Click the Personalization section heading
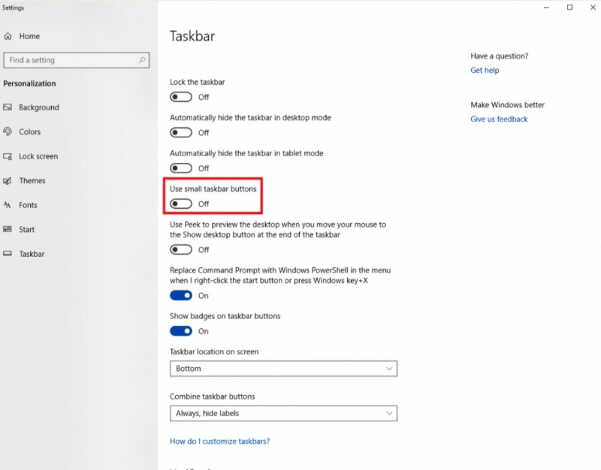 [x=29, y=83]
